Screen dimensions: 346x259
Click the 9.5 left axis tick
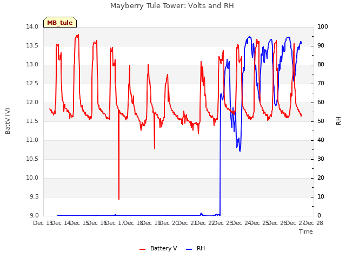[34, 196]
